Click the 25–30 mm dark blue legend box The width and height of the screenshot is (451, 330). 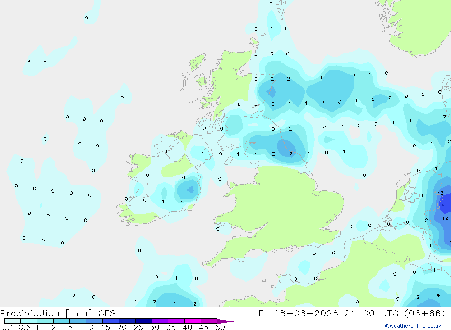pos(143,321)
